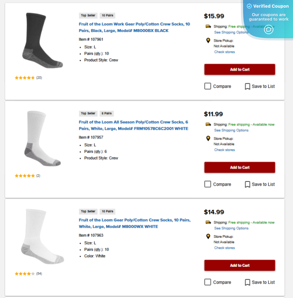Open All Season Crew Socks product title link
This screenshot has height=298, width=293.
click(133, 125)
